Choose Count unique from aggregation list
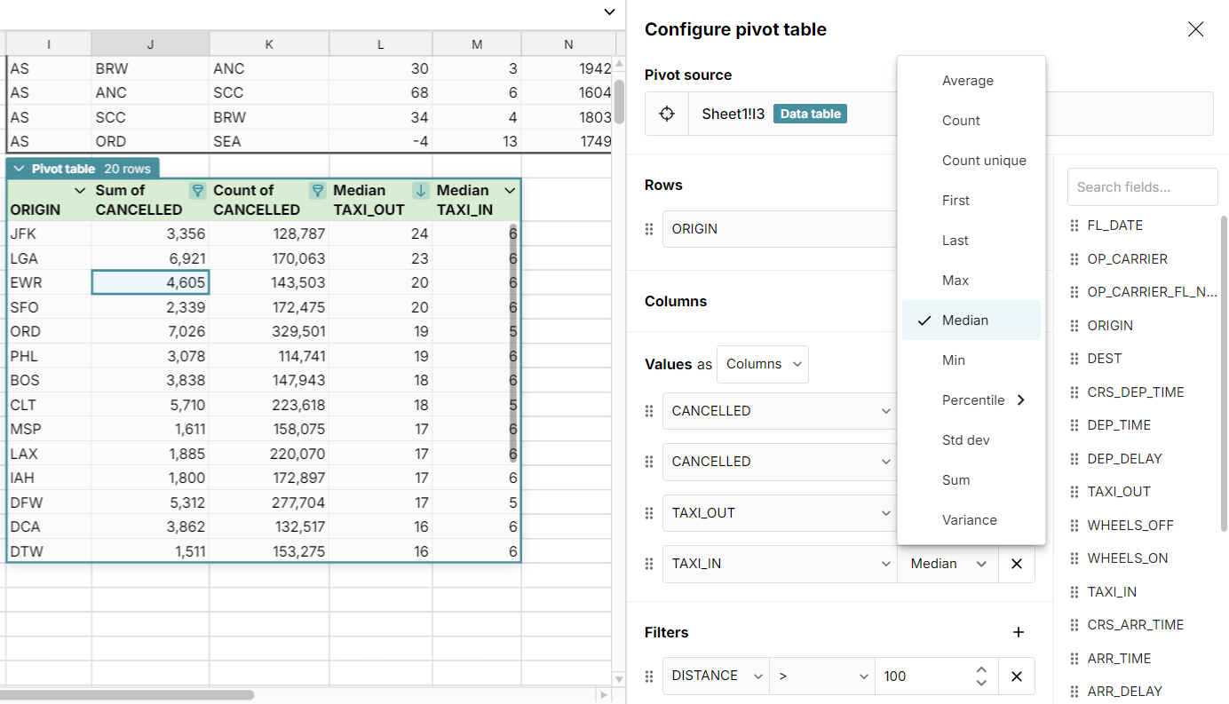This screenshot has height=704, width=1229. pyautogui.click(x=983, y=161)
